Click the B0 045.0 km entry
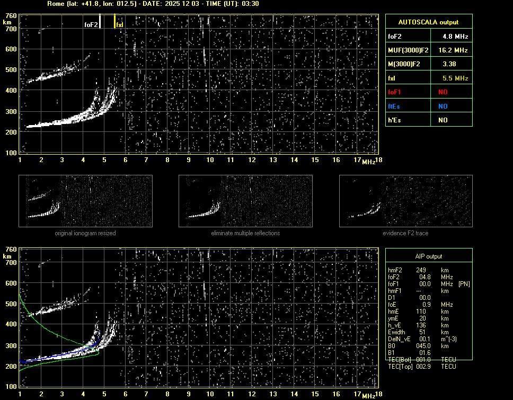Screen dimensions: 513x400 click(421, 346)
